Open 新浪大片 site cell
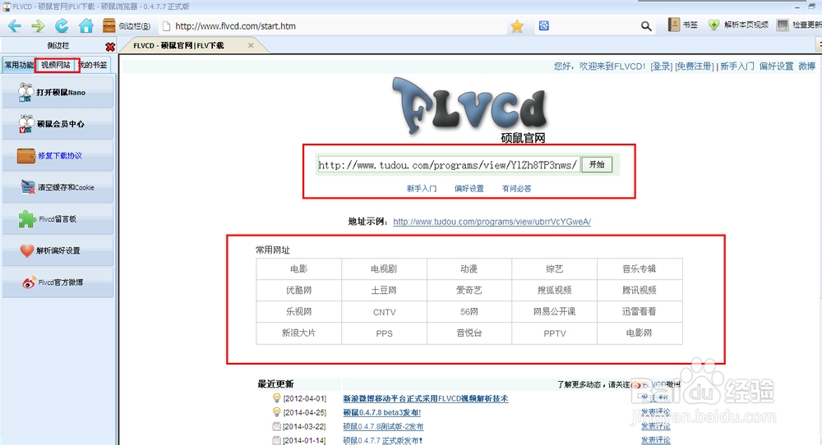 tap(299, 333)
